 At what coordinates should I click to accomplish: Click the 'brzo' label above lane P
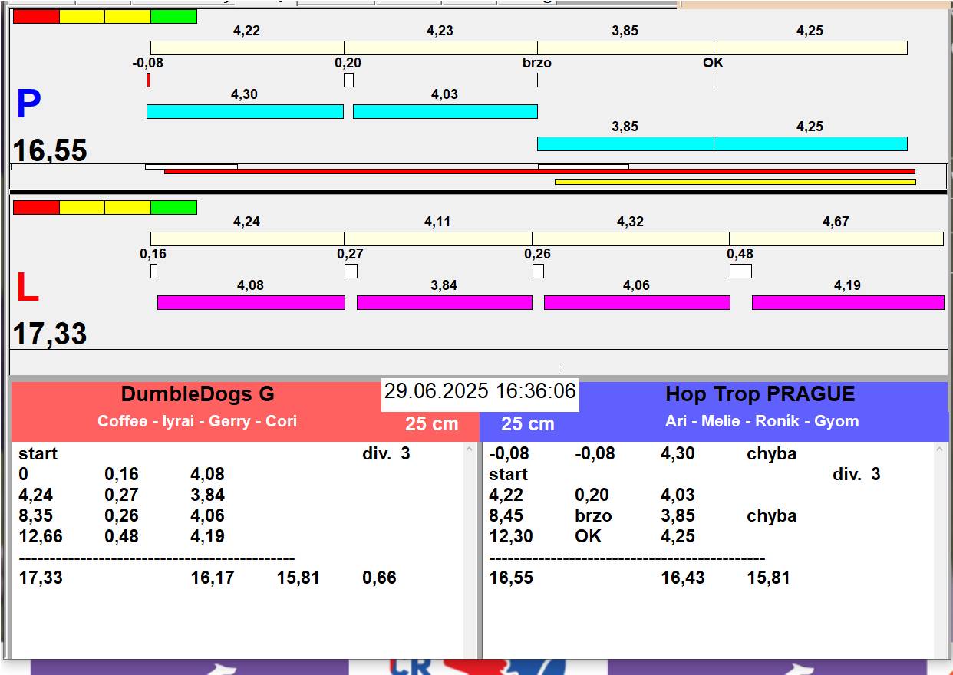pos(537,63)
